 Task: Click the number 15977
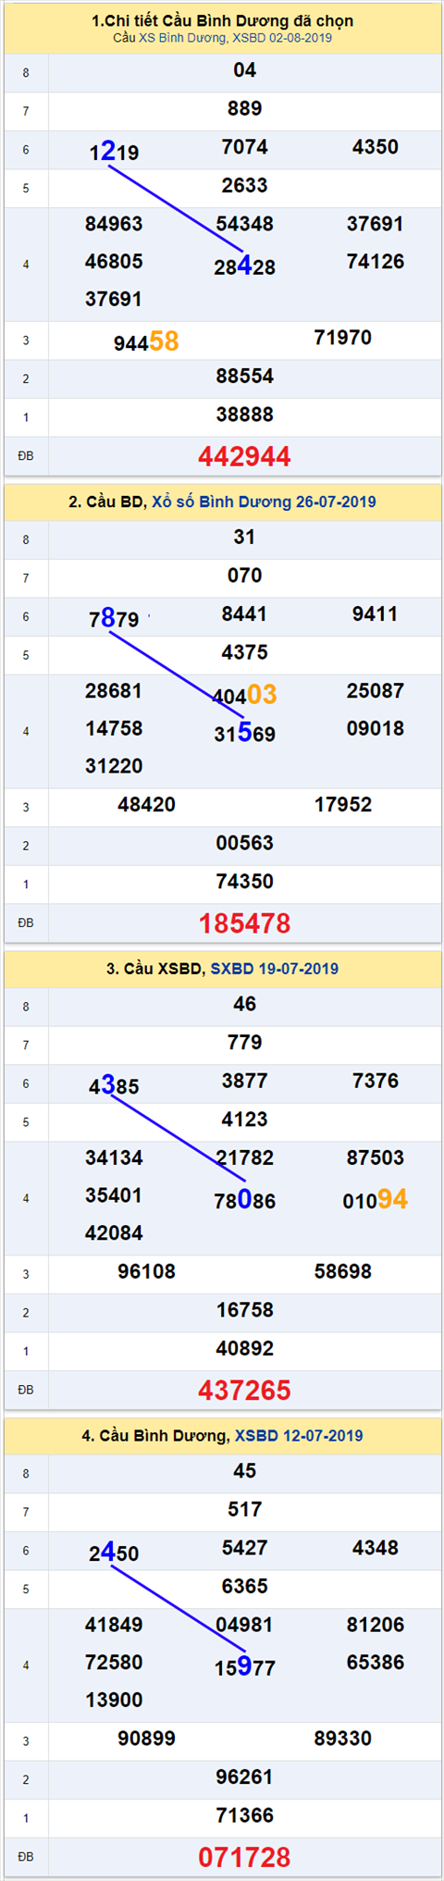244,1668
